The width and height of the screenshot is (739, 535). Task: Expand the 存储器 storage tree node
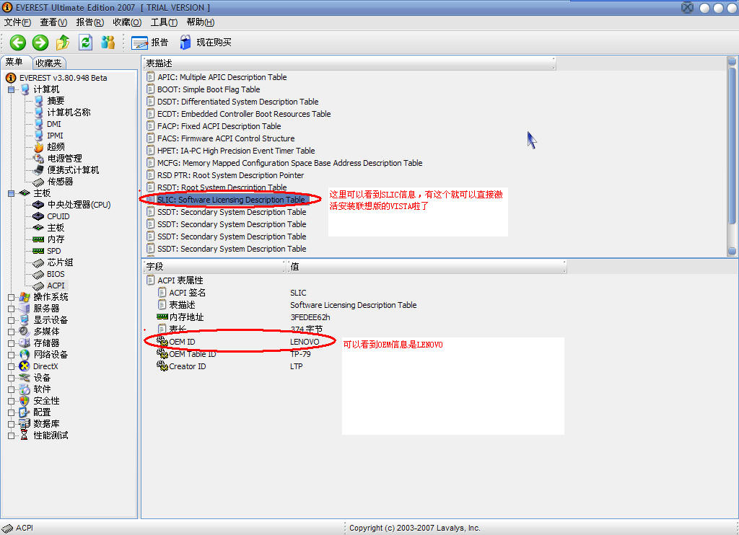coord(12,343)
